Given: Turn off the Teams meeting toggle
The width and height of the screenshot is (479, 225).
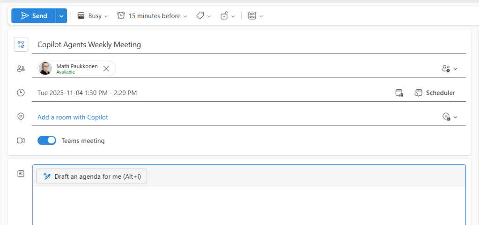Looking at the screenshot, I should (47, 141).
